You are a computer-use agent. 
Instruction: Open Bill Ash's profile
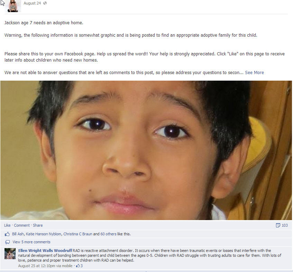pos(18,234)
